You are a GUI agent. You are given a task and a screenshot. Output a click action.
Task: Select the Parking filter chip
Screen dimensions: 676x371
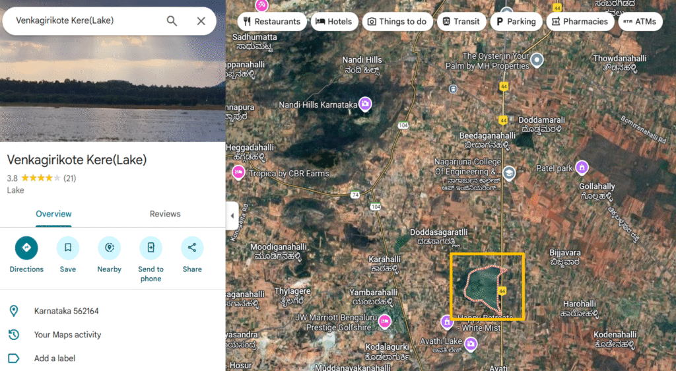(516, 21)
